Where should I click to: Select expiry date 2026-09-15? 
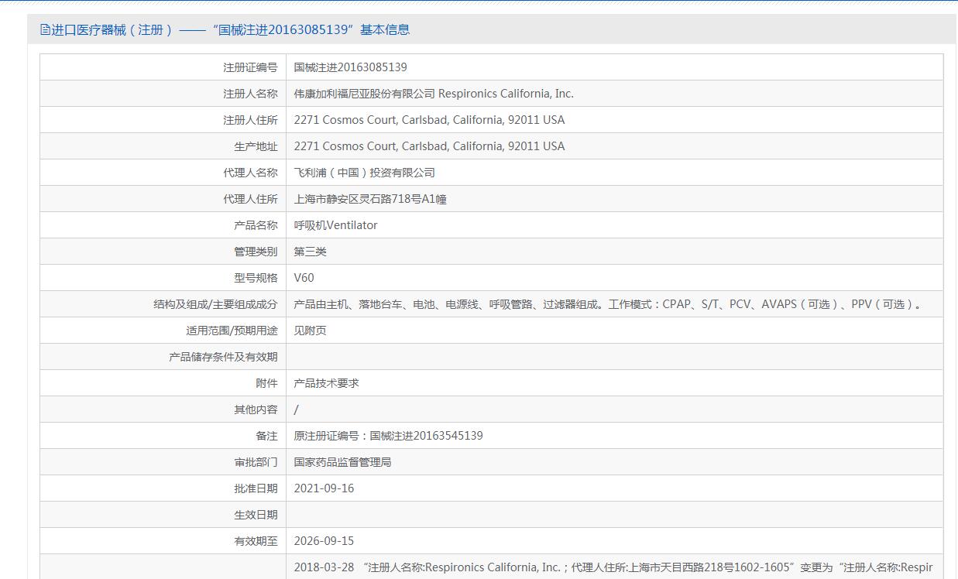(324, 541)
